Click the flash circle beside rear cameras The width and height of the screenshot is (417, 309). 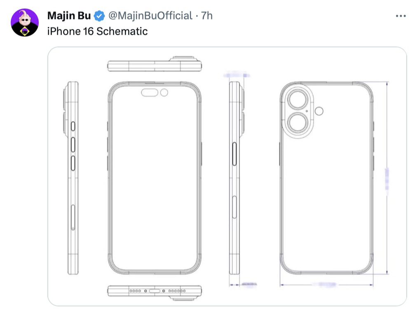pos(319,111)
